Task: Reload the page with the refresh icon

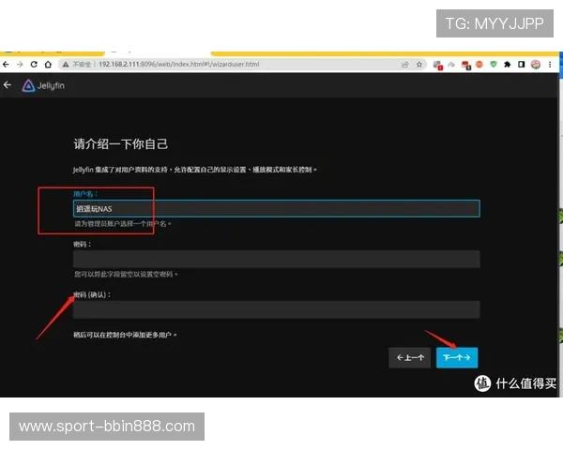Action: (34, 65)
